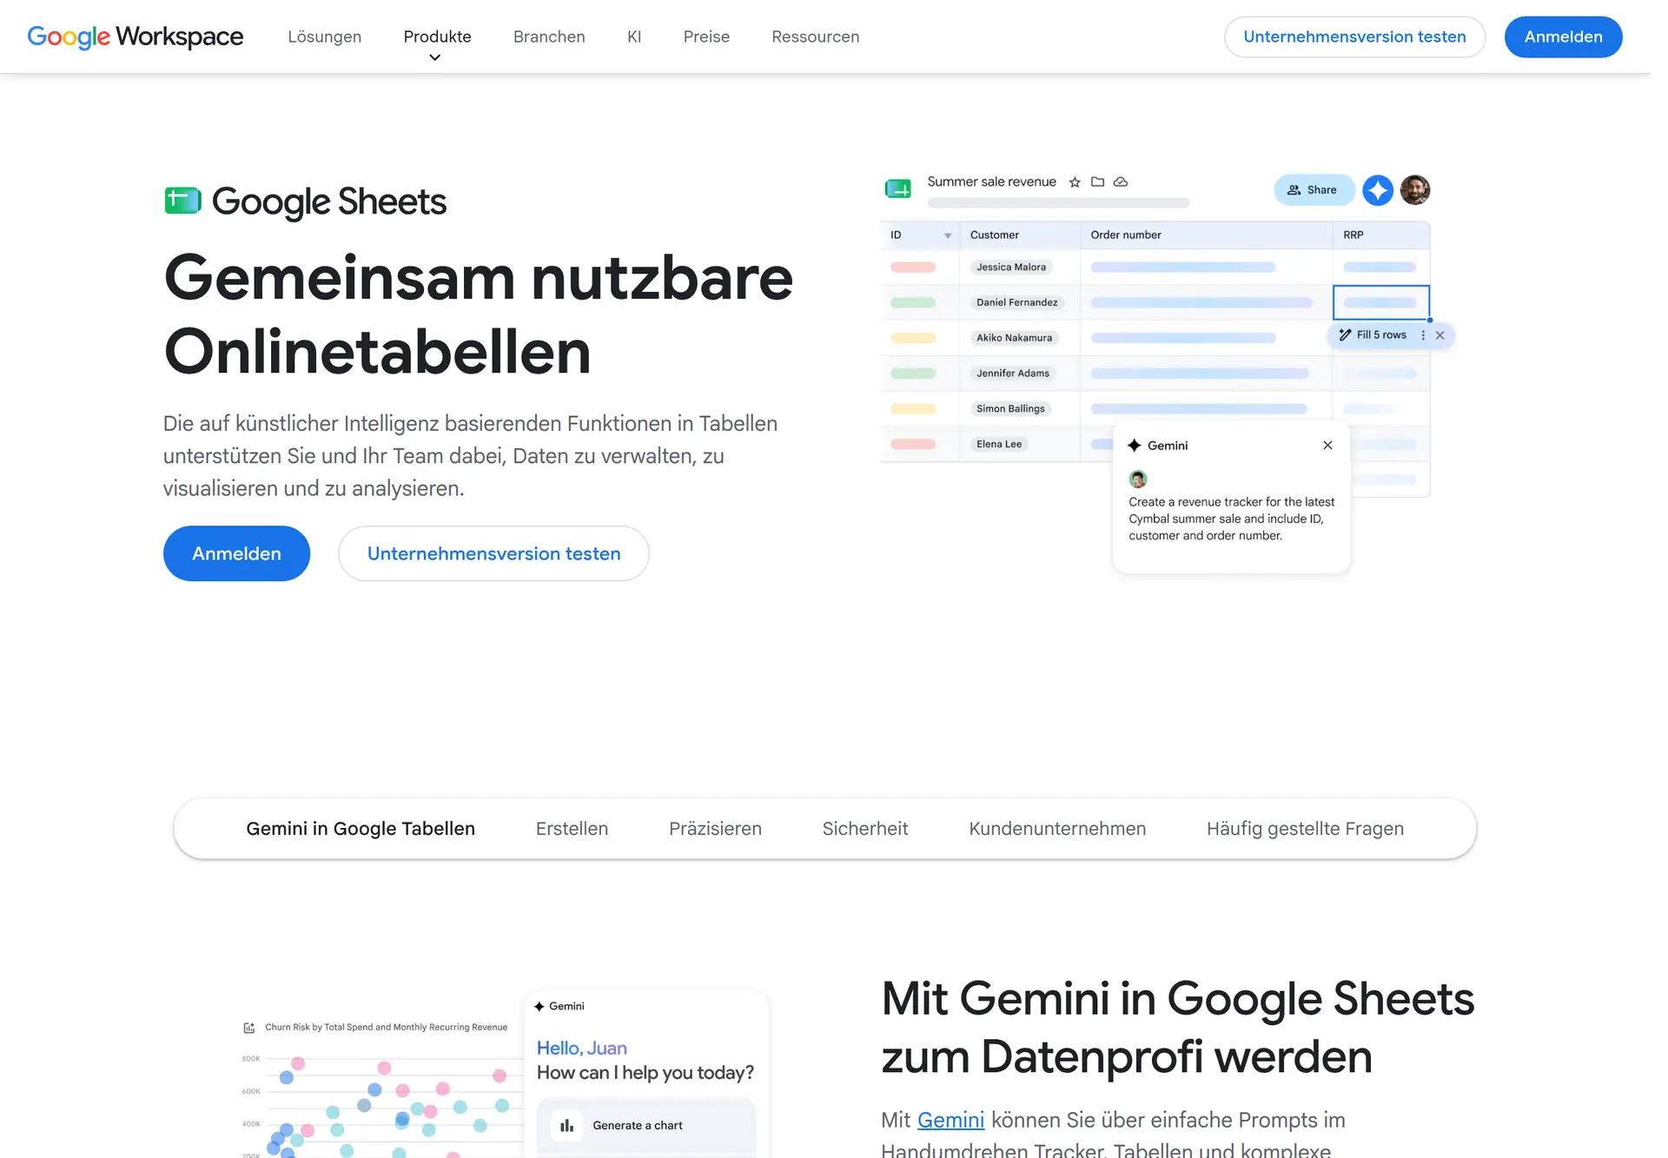Dismiss the Fill 5 rows chip

coord(1440,335)
